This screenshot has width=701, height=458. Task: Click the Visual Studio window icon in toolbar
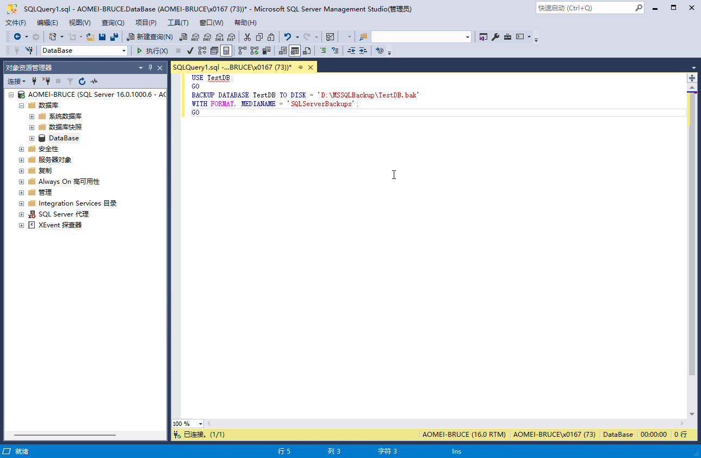[483, 36]
